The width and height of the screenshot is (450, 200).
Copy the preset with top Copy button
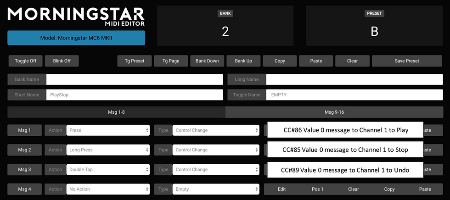coord(280,61)
